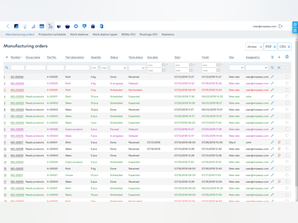Viewport: 298px width, 223px height.
Task: Open the settings gear module
Action: tap(76, 26)
